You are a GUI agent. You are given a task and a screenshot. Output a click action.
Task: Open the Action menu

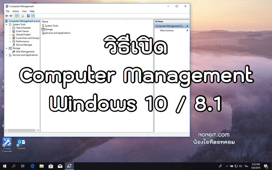[x=16, y=11]
